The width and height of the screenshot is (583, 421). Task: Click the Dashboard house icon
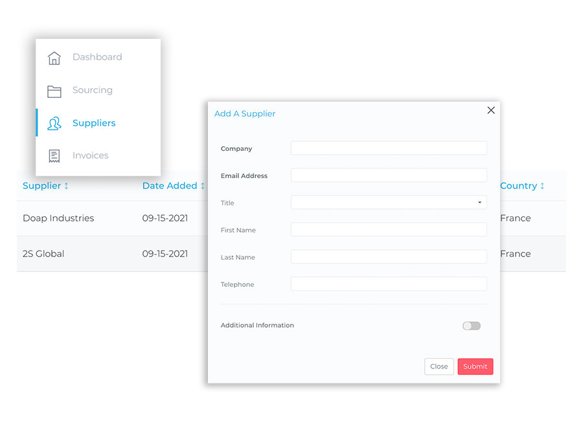point(54,58)
